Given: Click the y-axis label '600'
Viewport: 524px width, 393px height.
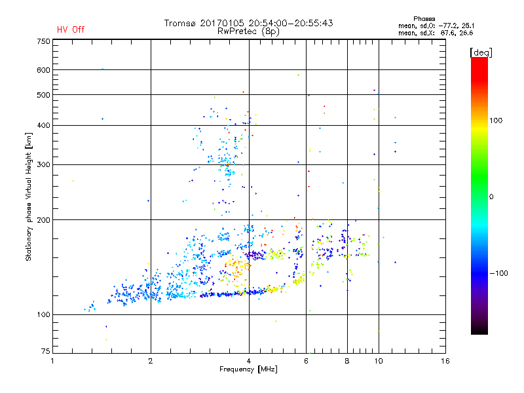Looking at the screenshot, I should 43,70.
